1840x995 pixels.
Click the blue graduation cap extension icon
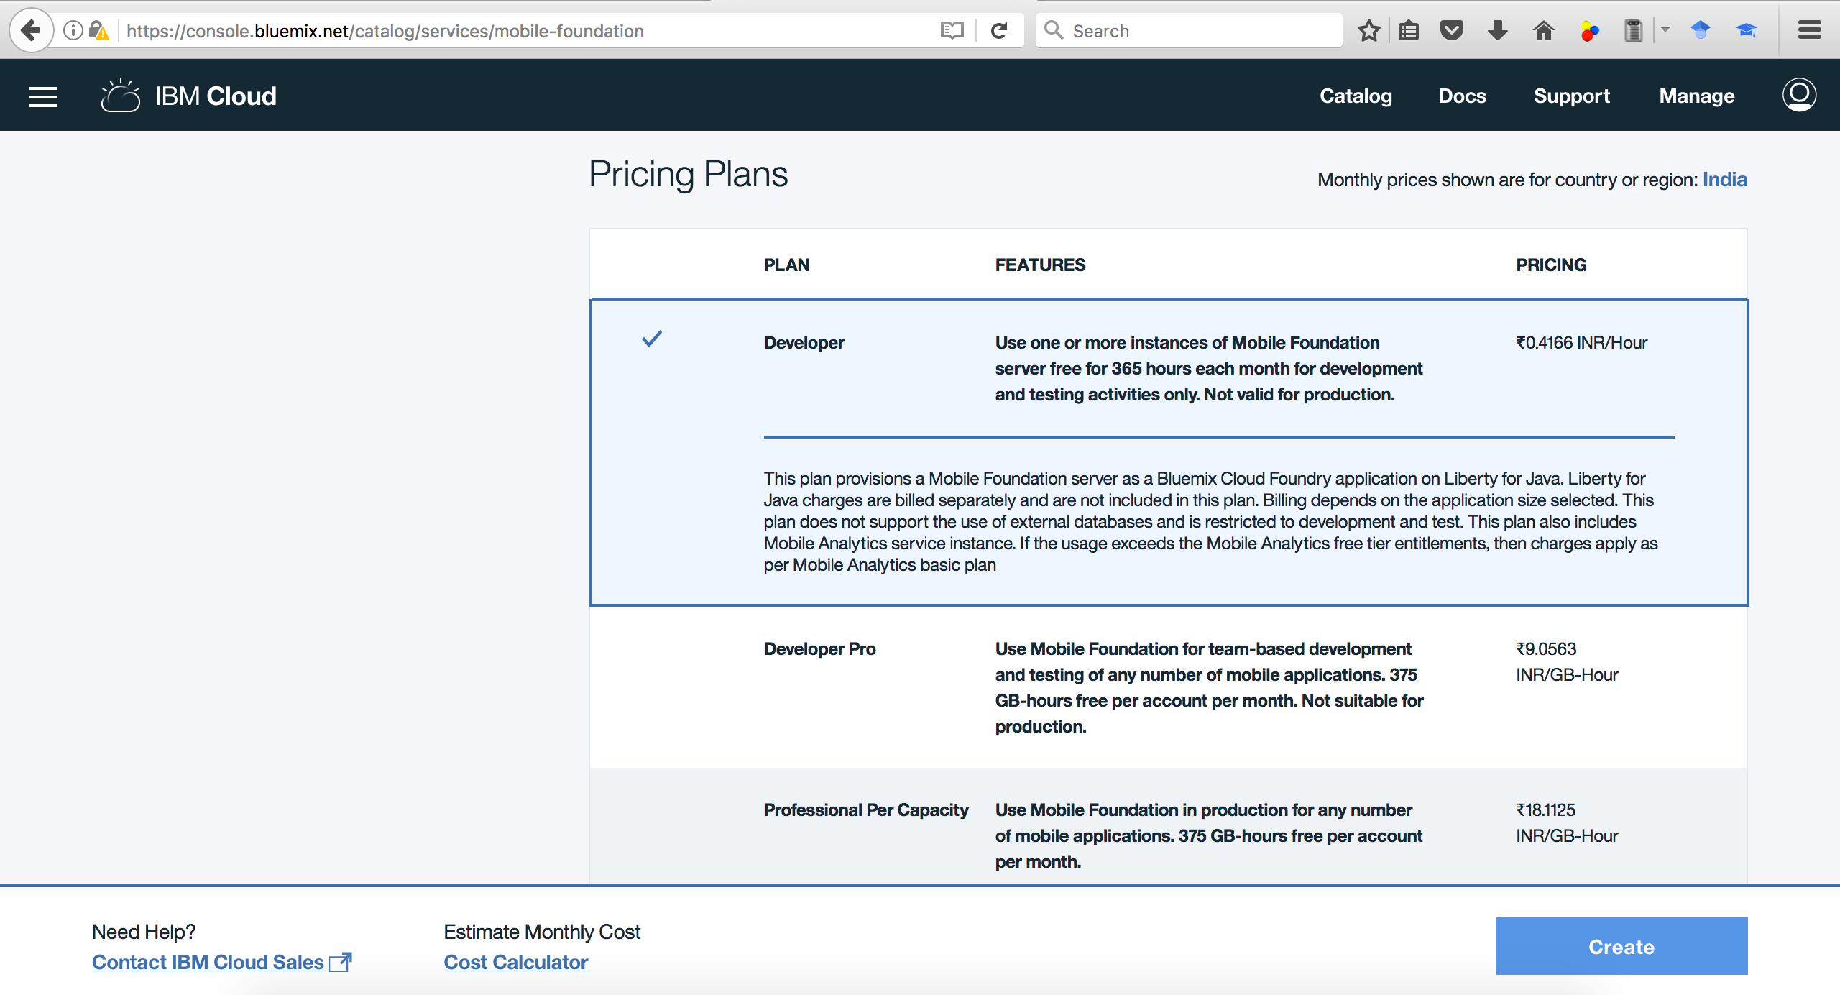(x=1701, y=30)
